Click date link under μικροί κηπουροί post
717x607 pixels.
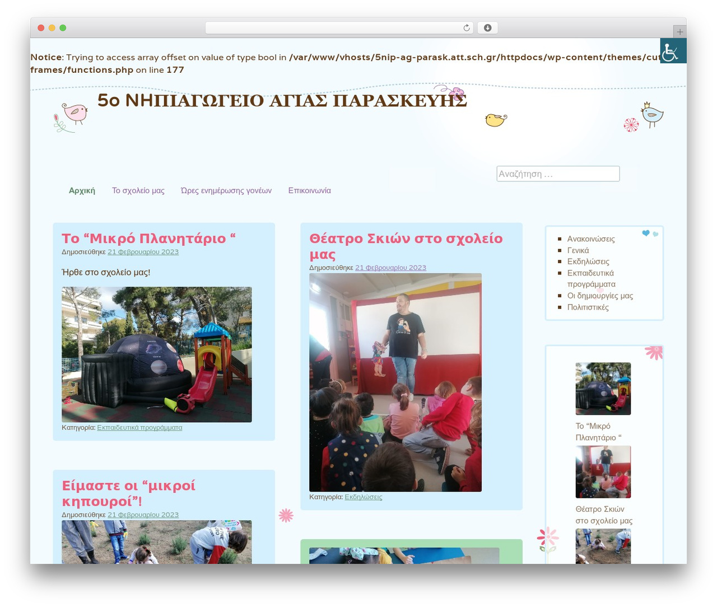tap(143, 515)
